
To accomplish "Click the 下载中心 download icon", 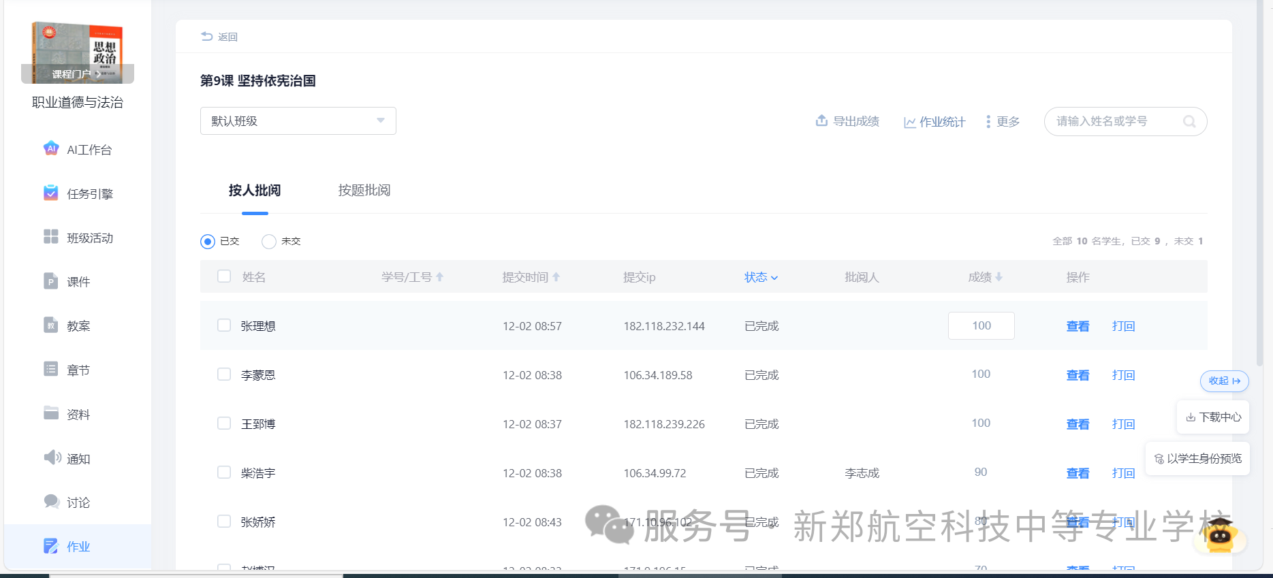I will [1191, 417].
